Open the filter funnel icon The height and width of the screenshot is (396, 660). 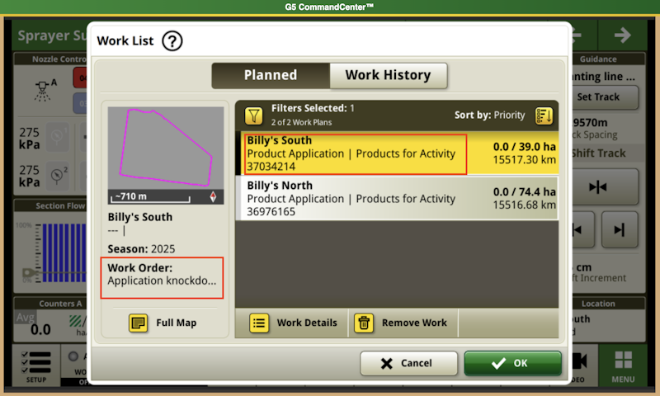[254, 115]
